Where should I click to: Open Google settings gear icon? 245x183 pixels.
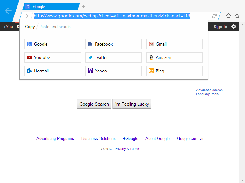pyautogui.click(x=234, y=27)
